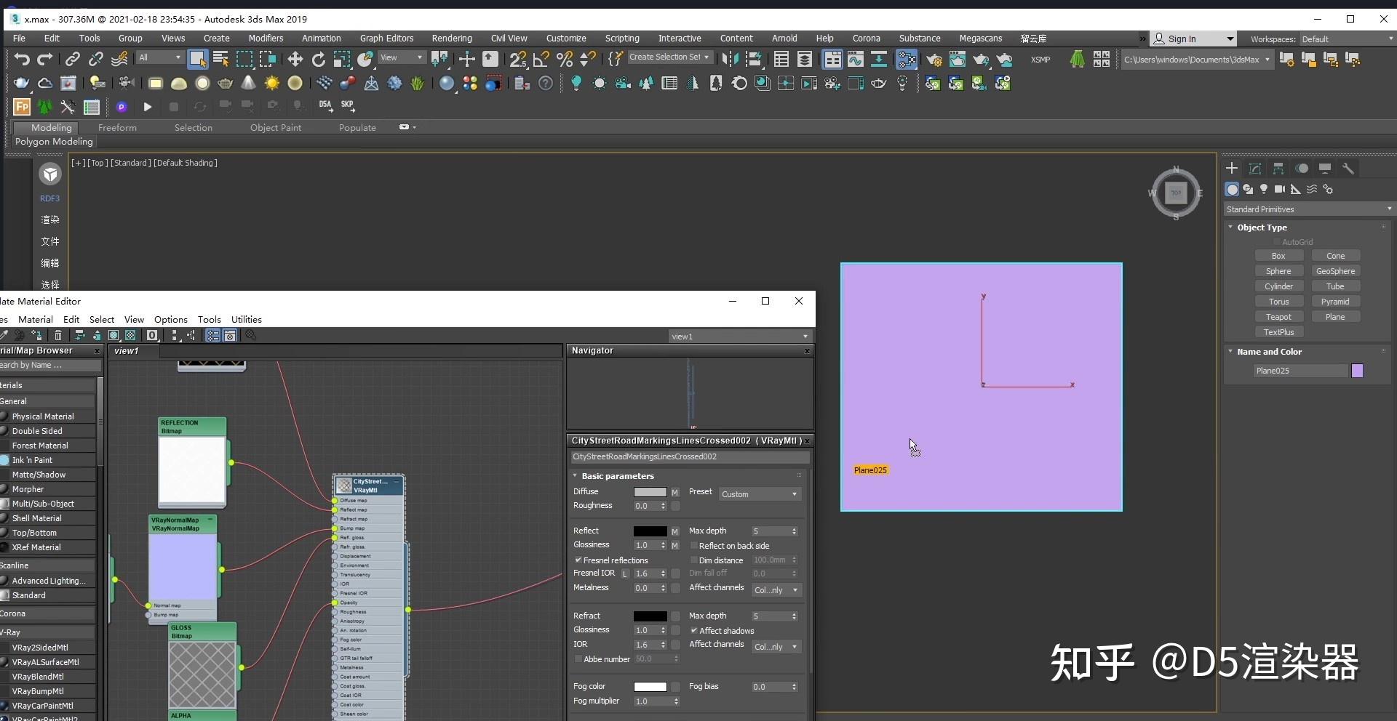Click the Link selection chain icon
Screen dimensions: 1397x721
72,60
